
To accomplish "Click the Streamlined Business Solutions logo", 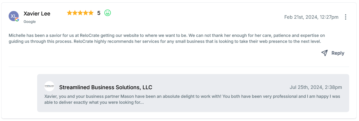I will point(49,86).
